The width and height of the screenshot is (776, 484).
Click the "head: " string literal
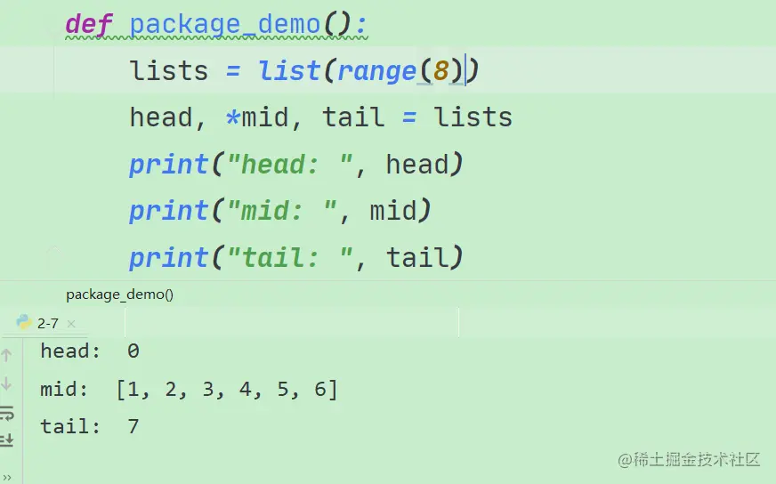(x=289, y=165)
